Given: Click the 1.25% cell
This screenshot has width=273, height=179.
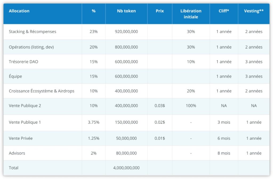Looking at the screenshot, I should (x=94, y=138).
